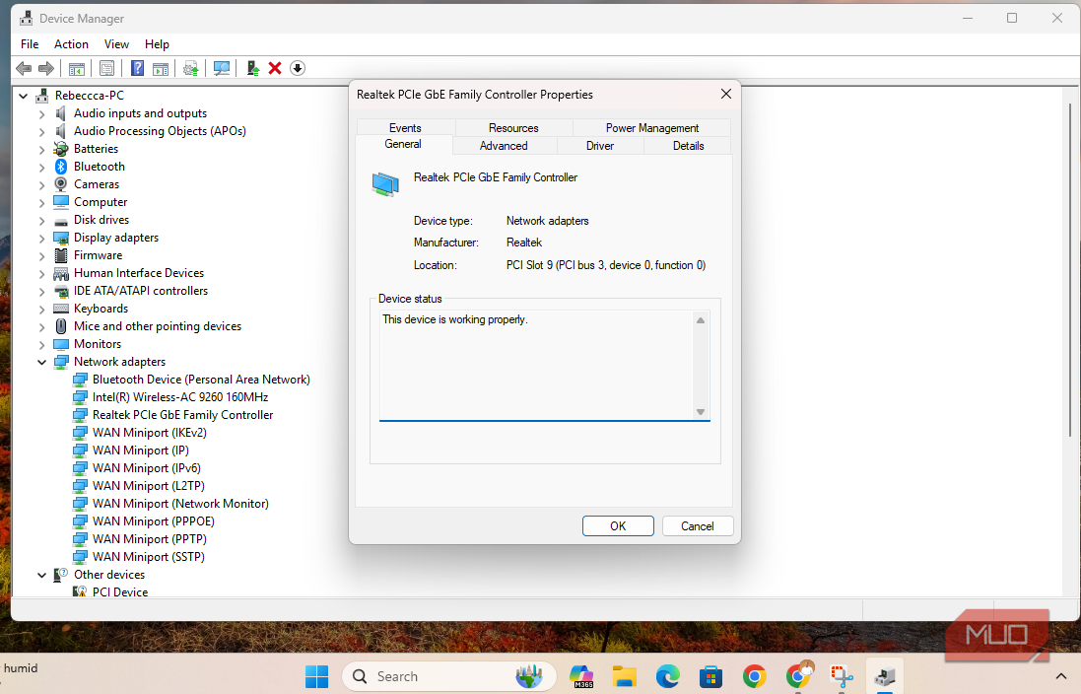Open Microsoft 365 Copilot from the taskbar

click(x=581, y=676)
